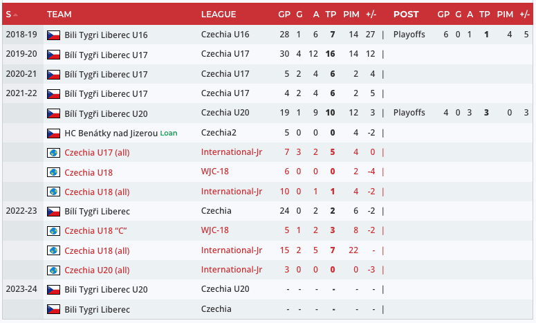Viewport: 536px width, 323px height.
Task: Click the POST column header
Action: pos(406,14)
